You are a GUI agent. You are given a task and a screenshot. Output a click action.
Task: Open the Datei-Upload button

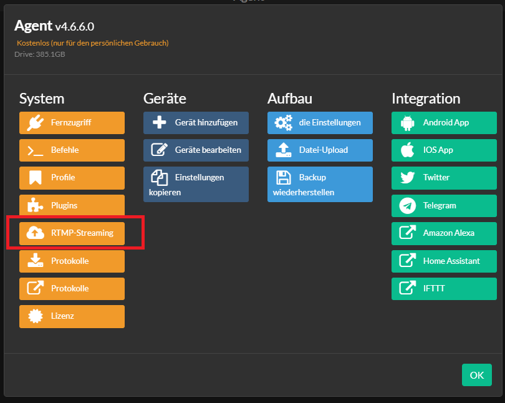tap(320, 150)
